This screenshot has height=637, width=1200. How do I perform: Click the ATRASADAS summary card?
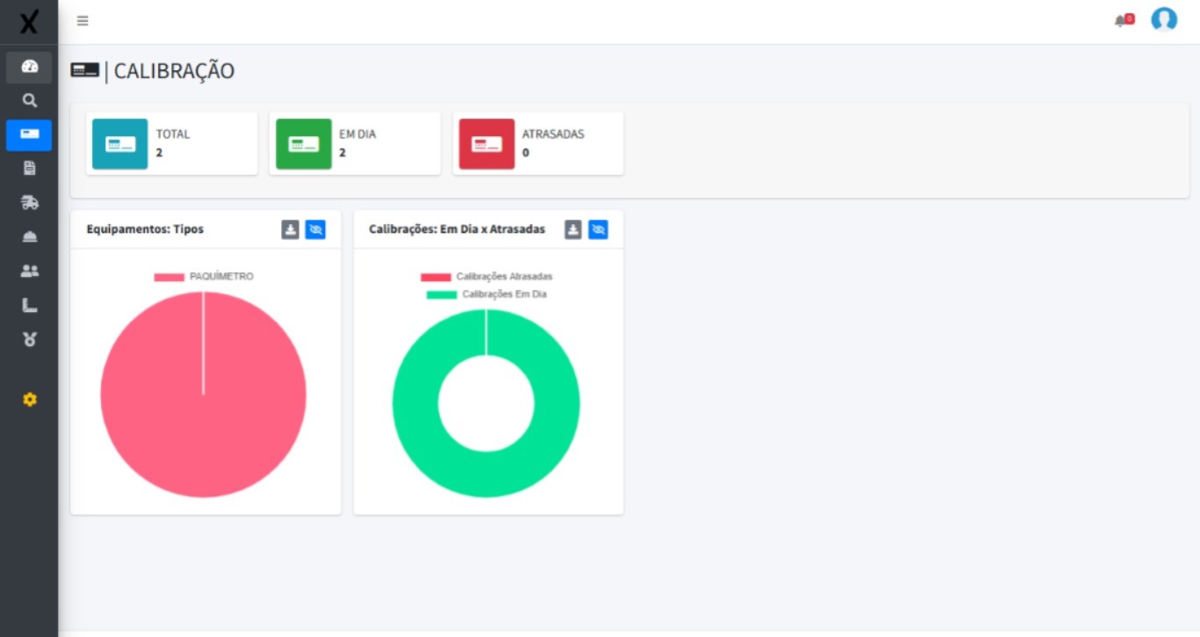538,143
